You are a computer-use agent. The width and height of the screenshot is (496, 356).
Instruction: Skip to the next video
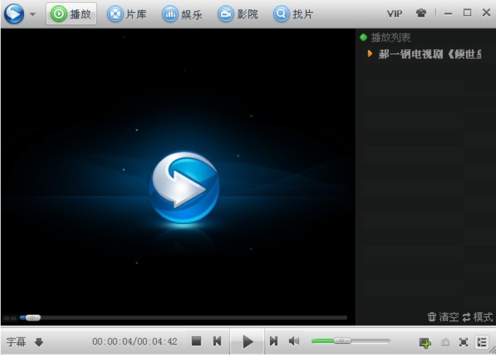pyautogui.click(x=273, y=341)
